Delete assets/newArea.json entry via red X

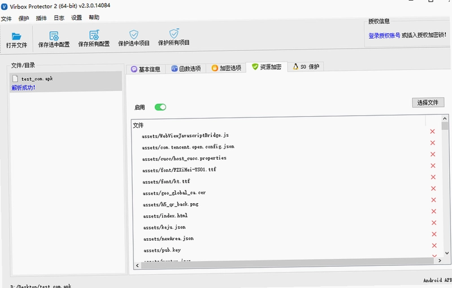pyautogui.click(x=434, y=234)
